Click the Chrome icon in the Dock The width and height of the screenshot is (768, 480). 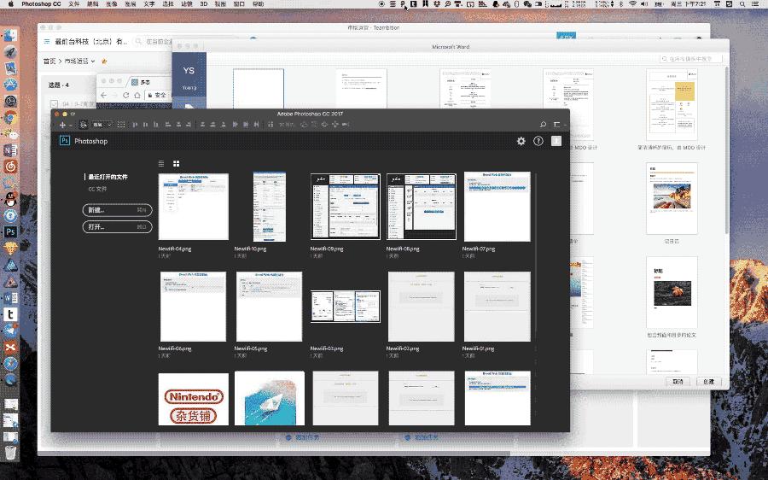10,118
